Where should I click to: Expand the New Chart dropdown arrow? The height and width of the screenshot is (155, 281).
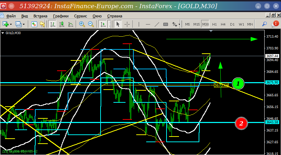click(x=11, y=24)
